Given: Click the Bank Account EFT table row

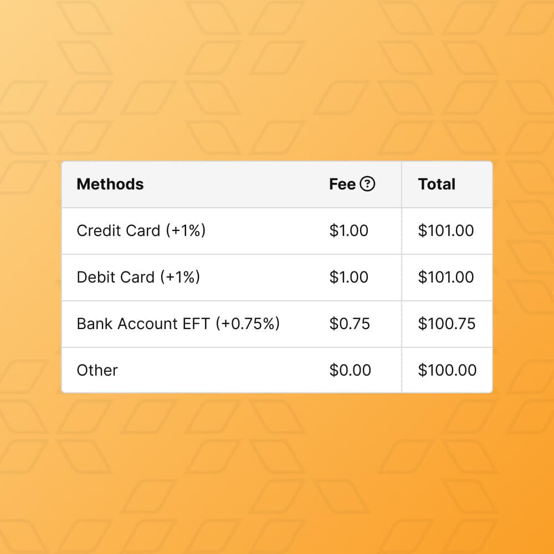Looking at the screenshot, I should pos(277,324).
